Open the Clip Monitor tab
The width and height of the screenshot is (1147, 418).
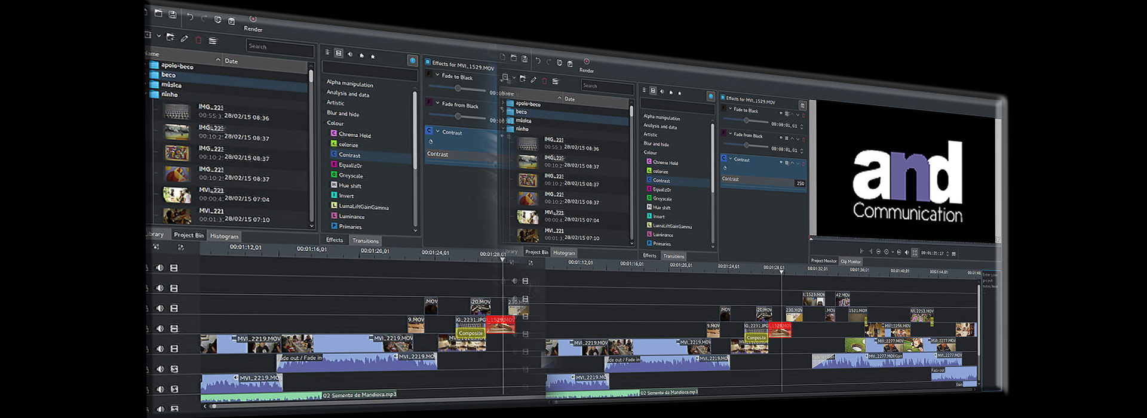click(x=851, y=262)
